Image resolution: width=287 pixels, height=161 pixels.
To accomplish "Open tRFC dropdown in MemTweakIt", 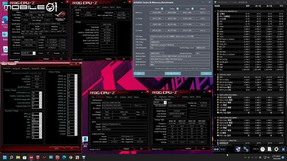I will [x=40, y=120].
